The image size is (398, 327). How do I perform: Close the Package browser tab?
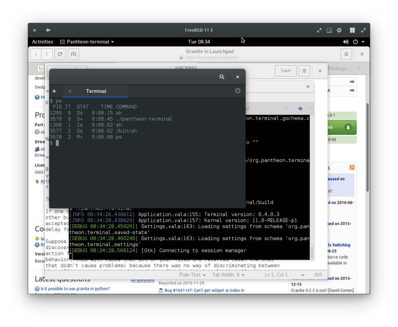click(359, 68)
